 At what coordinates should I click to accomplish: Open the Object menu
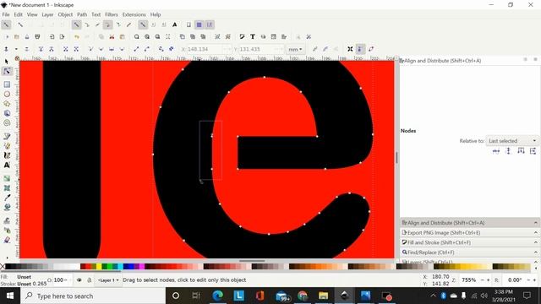coord(65,14)
